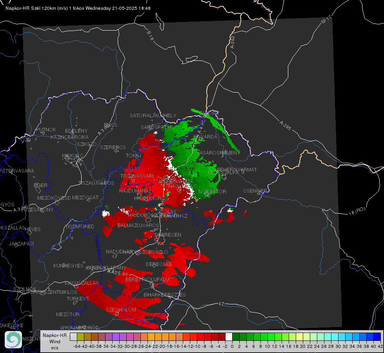Click the TISZAVASVÁRI town label
This screenshot has width=384, height=353.
(137, 176)
